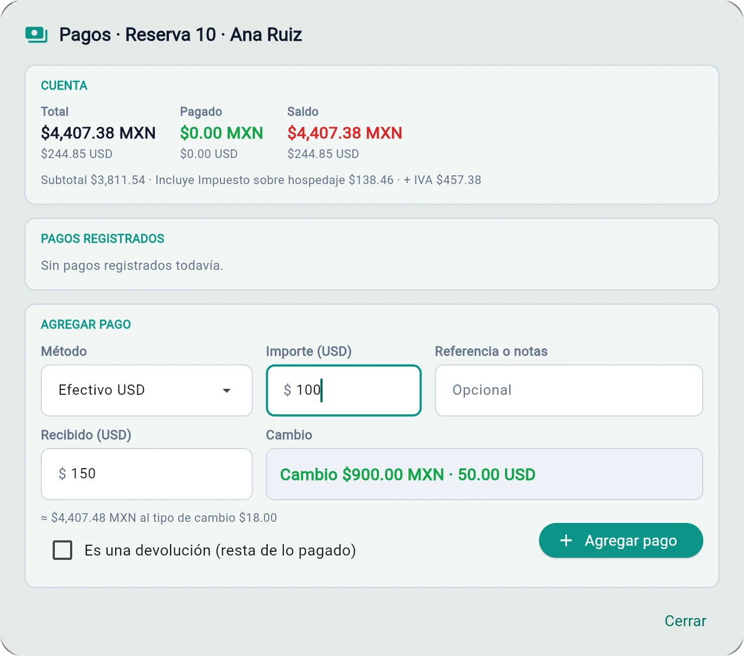The image size is (744, 656).
Task: Click the red Saldo amount $4,407.38 MXN
Action: point(345,133)
